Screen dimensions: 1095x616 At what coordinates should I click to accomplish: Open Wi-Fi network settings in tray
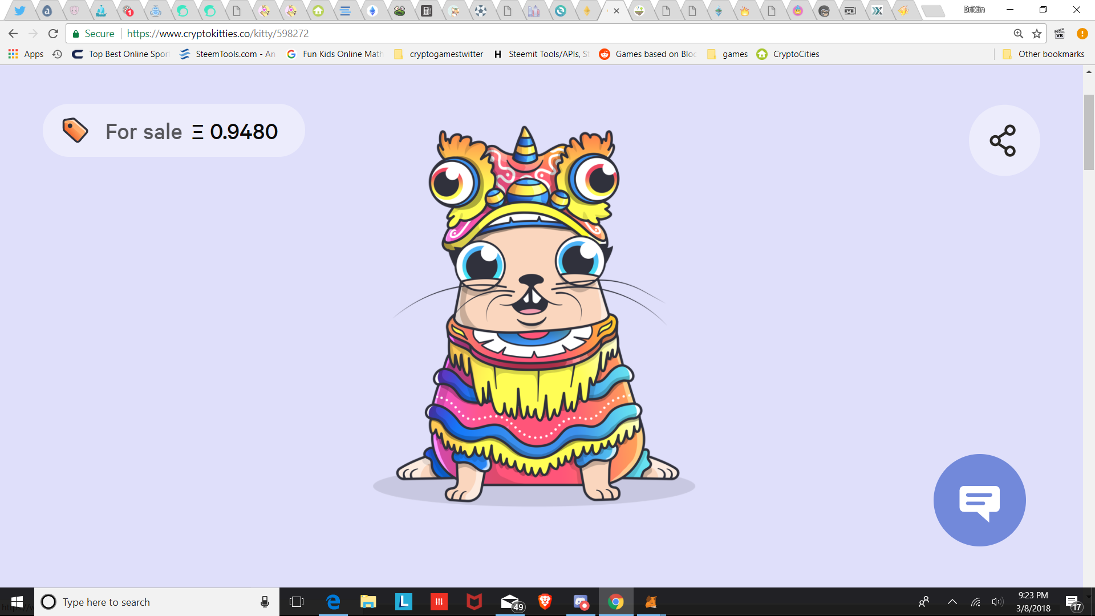click(x=976, y=602)
